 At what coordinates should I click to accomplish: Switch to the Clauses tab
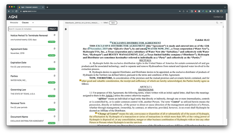pyautogui.click(x=25, y=22)
